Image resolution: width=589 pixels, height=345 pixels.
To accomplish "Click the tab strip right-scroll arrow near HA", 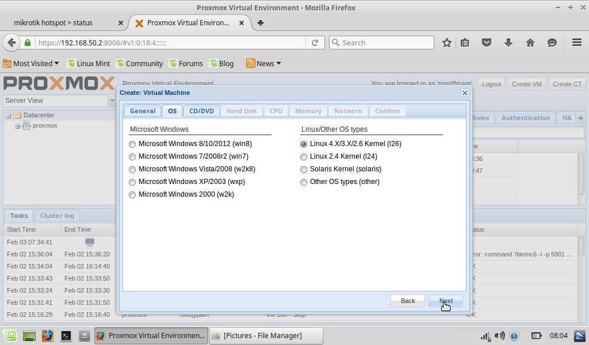I will pyautogui.click(x=581, y=118).
